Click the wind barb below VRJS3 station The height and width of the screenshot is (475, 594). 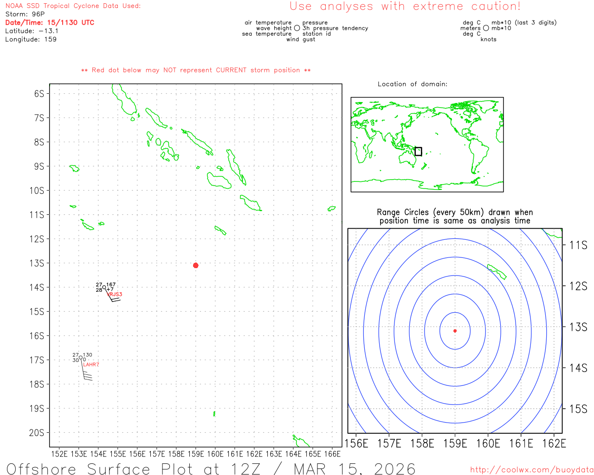(113, 295)
